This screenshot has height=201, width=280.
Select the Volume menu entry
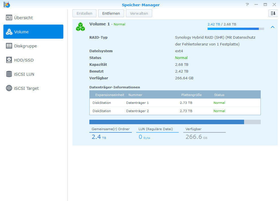[x=33, y=32]
